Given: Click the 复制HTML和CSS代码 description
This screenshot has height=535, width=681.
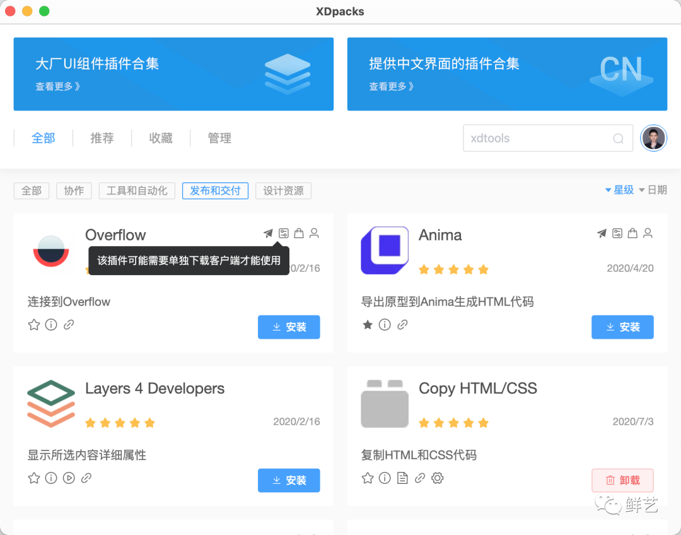Looking at the screenshot, I should click(419, 455).
